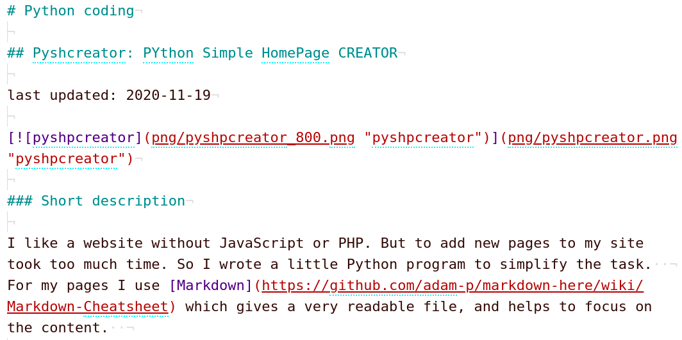Click the path 'png/pyshpcreator_800.png'
Image resolution: width=682 pixels, height=340 pixels.
253,138
